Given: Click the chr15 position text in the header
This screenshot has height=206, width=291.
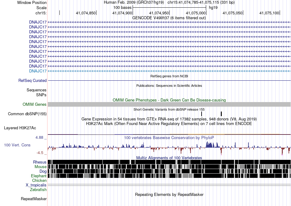Looking at the screenshot, I should (x=201, y=2).
